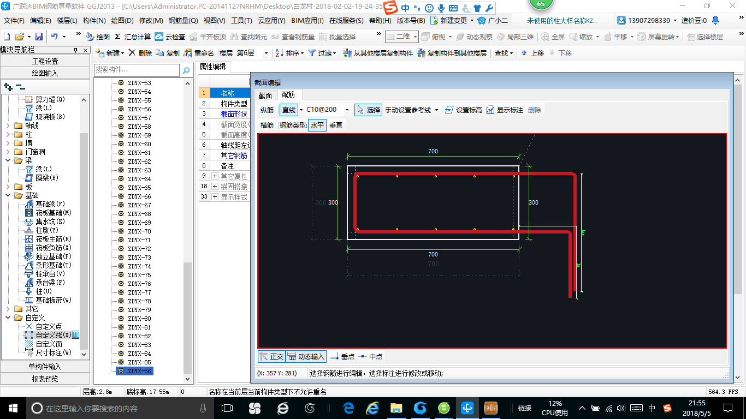The width and height of the screenshot is (746, 419).
Task: Click 单构件输入 button
Action: click(45, 367)
